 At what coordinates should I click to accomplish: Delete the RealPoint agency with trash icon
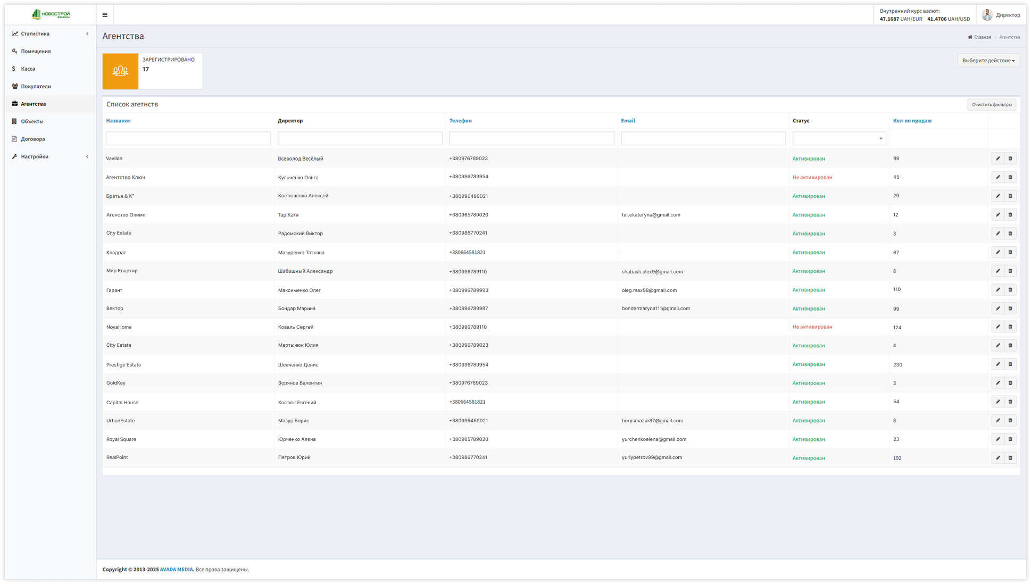[1010, 457]
